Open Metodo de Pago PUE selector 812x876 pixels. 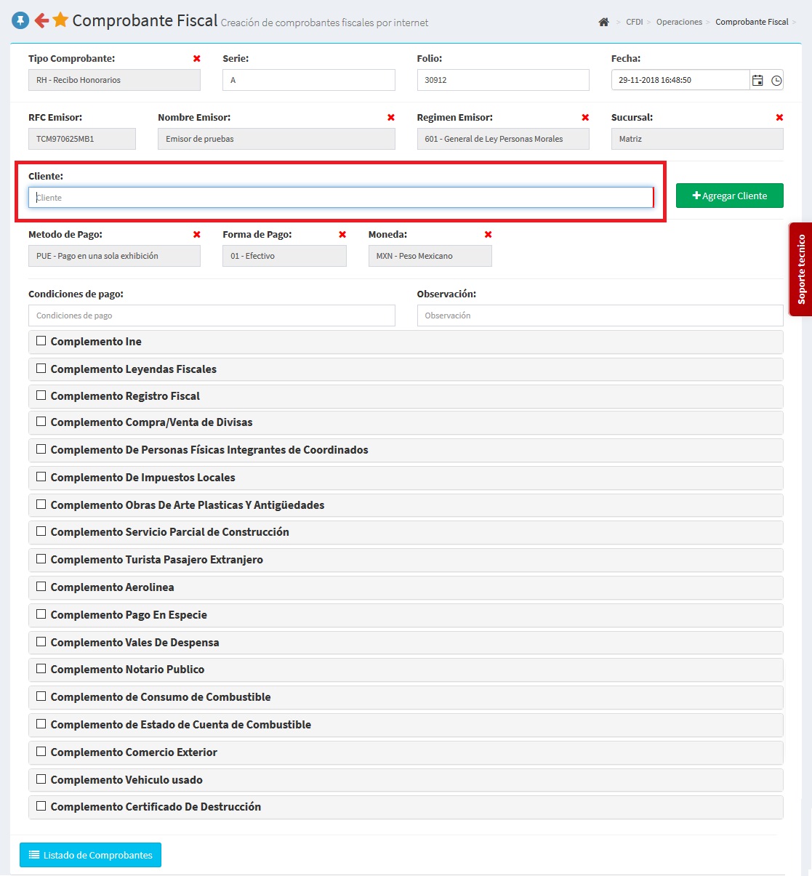tap(114, 256)
